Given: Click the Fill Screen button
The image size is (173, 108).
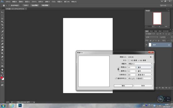Looking at the screenshot, I should click(x=45, y=5).
